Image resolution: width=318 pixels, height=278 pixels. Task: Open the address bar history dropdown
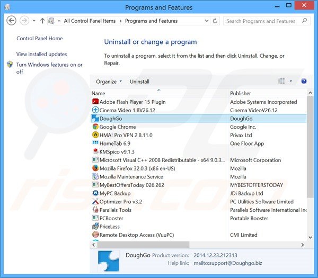[208, 21]
